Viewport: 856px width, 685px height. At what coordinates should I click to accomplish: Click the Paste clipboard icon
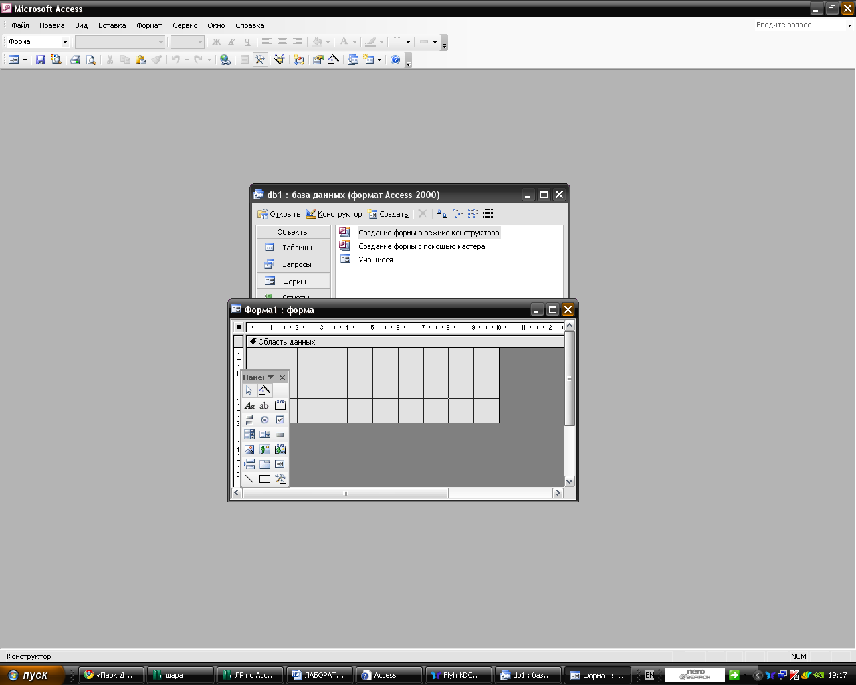click(140, 60)
